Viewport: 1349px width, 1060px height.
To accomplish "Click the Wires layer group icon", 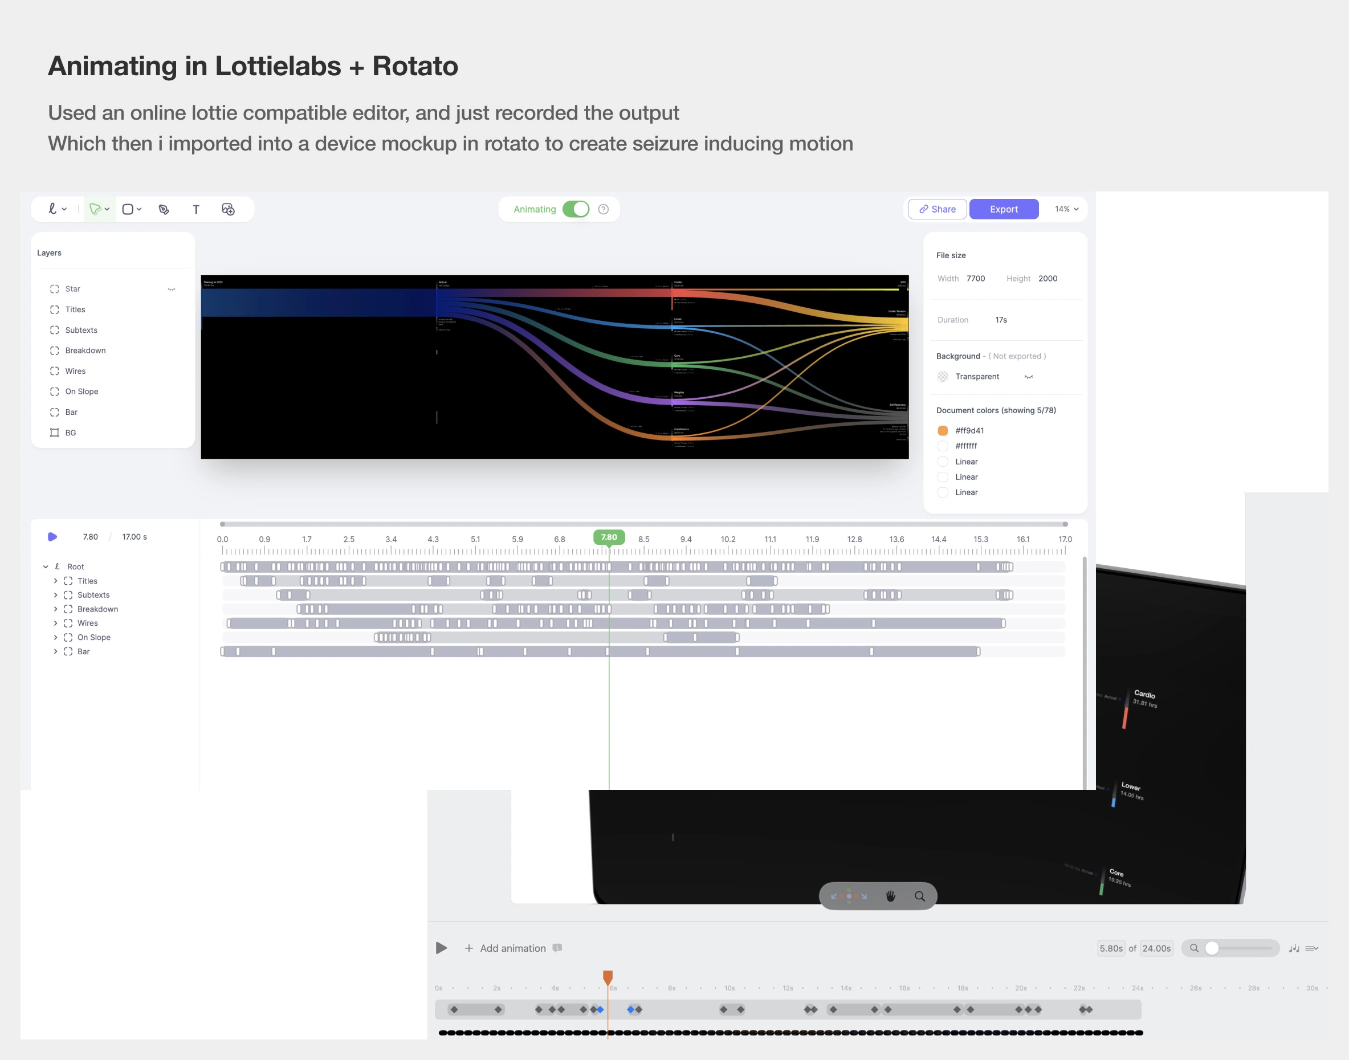I will 55,371.
